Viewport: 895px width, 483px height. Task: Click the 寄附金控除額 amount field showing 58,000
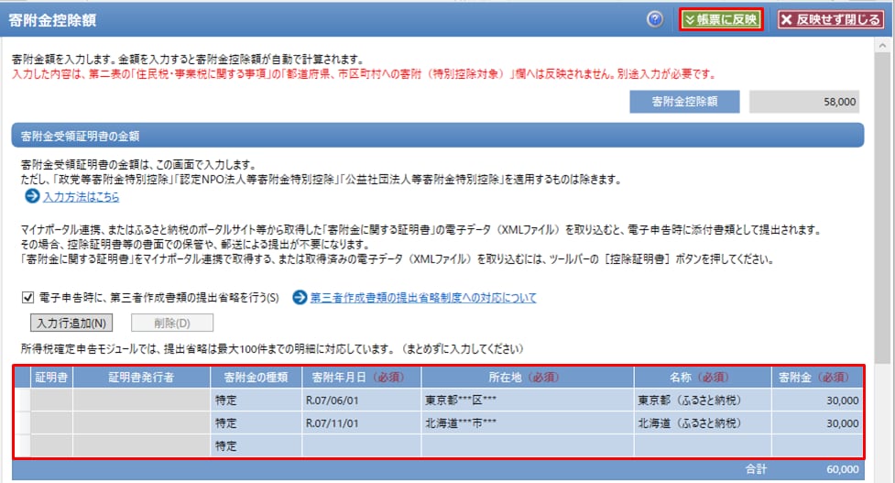(x=806, y=103)
